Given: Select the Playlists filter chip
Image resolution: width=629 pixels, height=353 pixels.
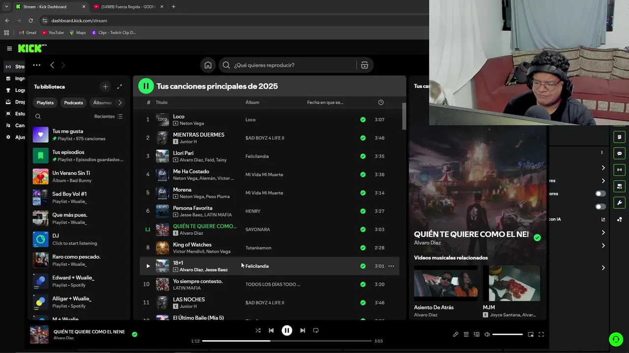Looking at the screenshot, I should [45, 102].
